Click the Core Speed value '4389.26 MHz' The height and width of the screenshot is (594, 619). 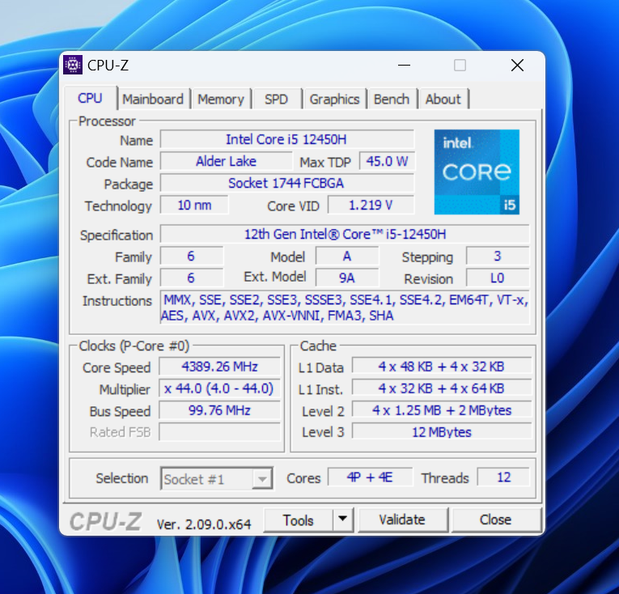[x=219, y=367]
